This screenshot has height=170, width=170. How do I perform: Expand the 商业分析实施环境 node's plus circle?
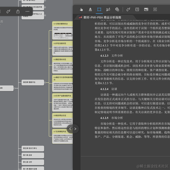pos(45,7)
